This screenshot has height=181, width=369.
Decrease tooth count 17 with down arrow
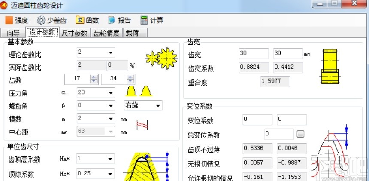click(94, 81)
